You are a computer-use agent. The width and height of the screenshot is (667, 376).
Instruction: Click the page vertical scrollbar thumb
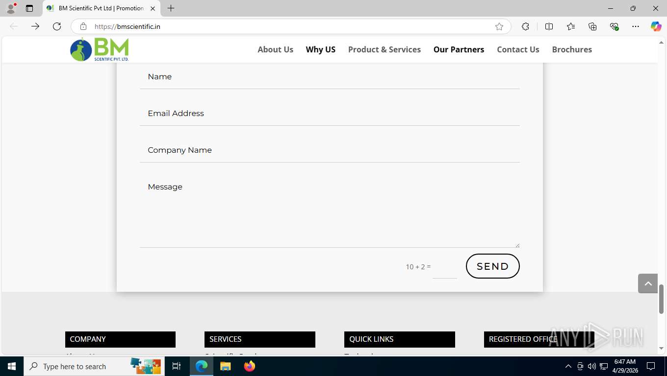tap(661, 299)
